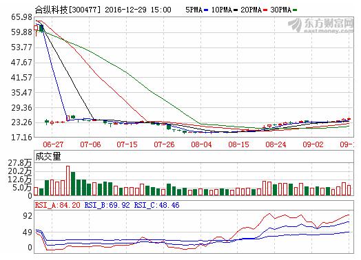Click the RSI_A:84.20 indicator label
This screenshot has height=260, width=361.
pyautogui.click(x=58, y=205)
